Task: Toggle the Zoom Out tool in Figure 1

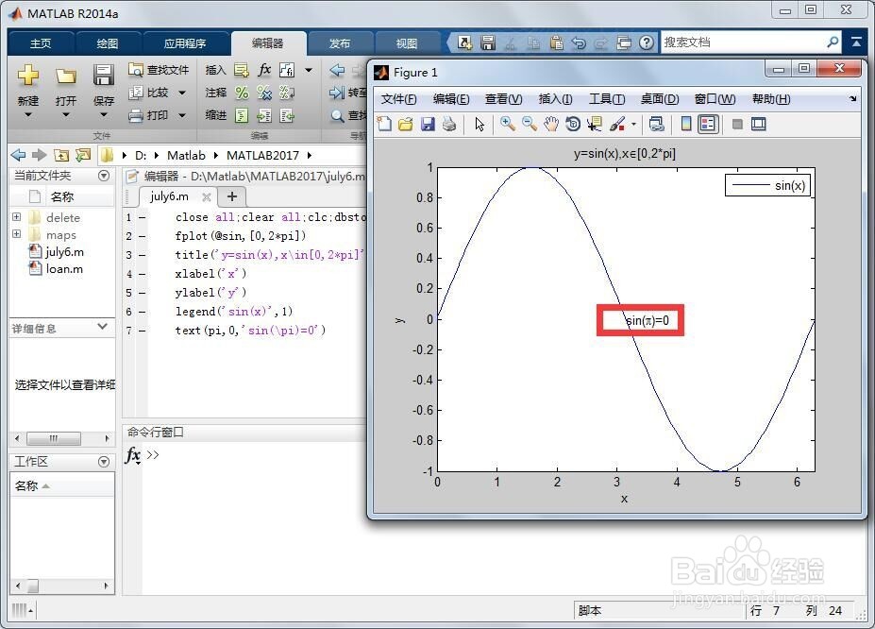Action: click(x=529, y=124)
